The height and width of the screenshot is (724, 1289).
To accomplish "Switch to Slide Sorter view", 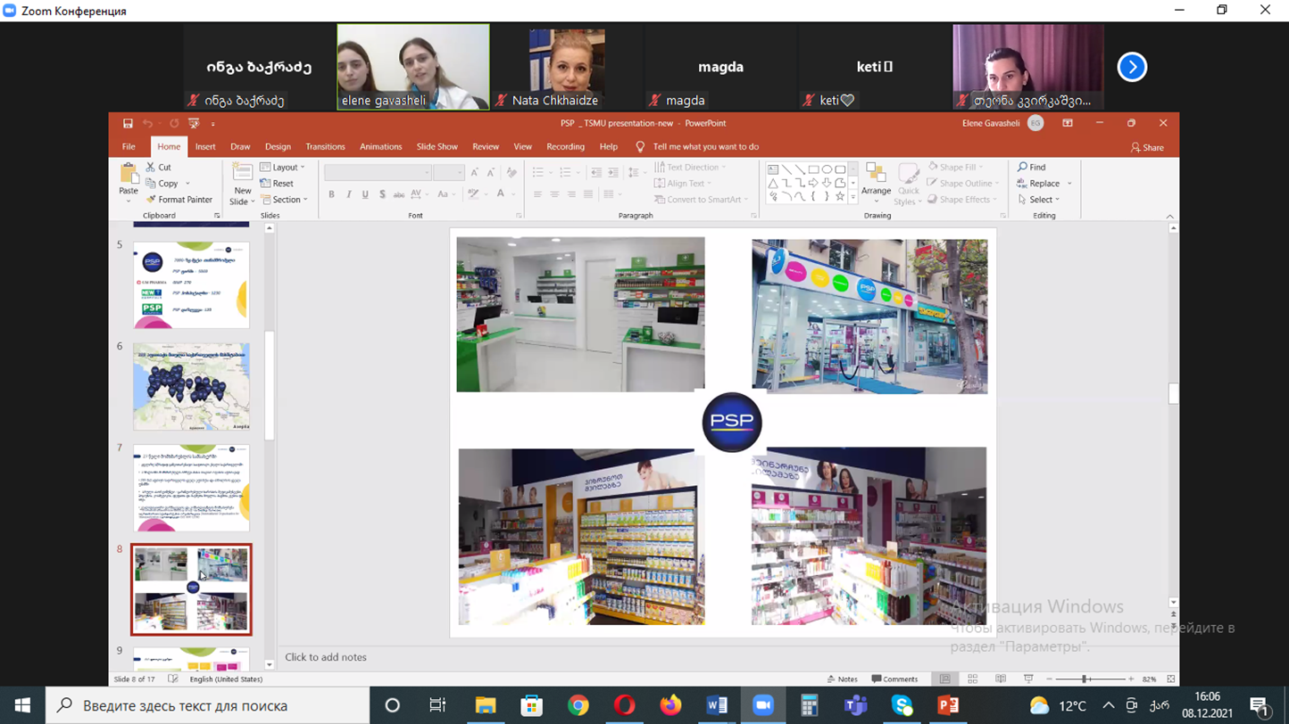I will 972,679.
